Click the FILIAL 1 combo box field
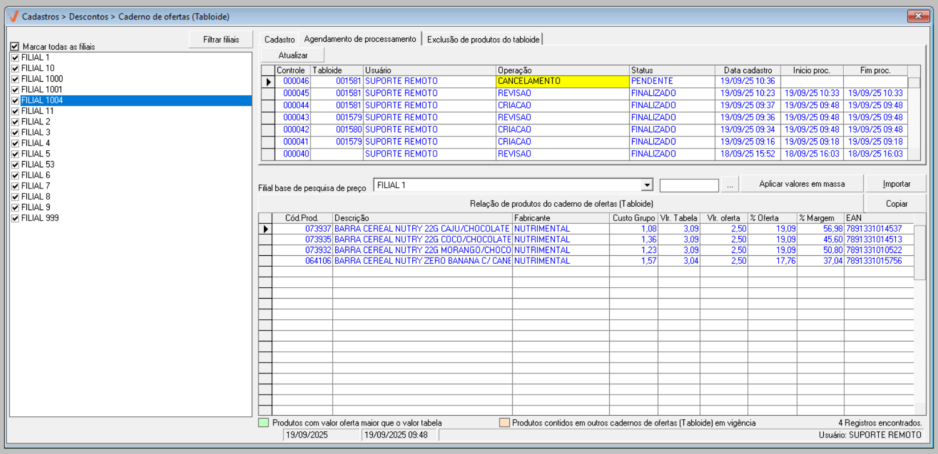The image size is (938, 454). 507,185
